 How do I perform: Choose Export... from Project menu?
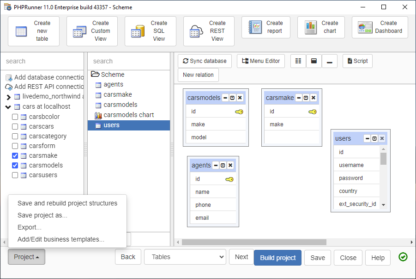[30, 227]
